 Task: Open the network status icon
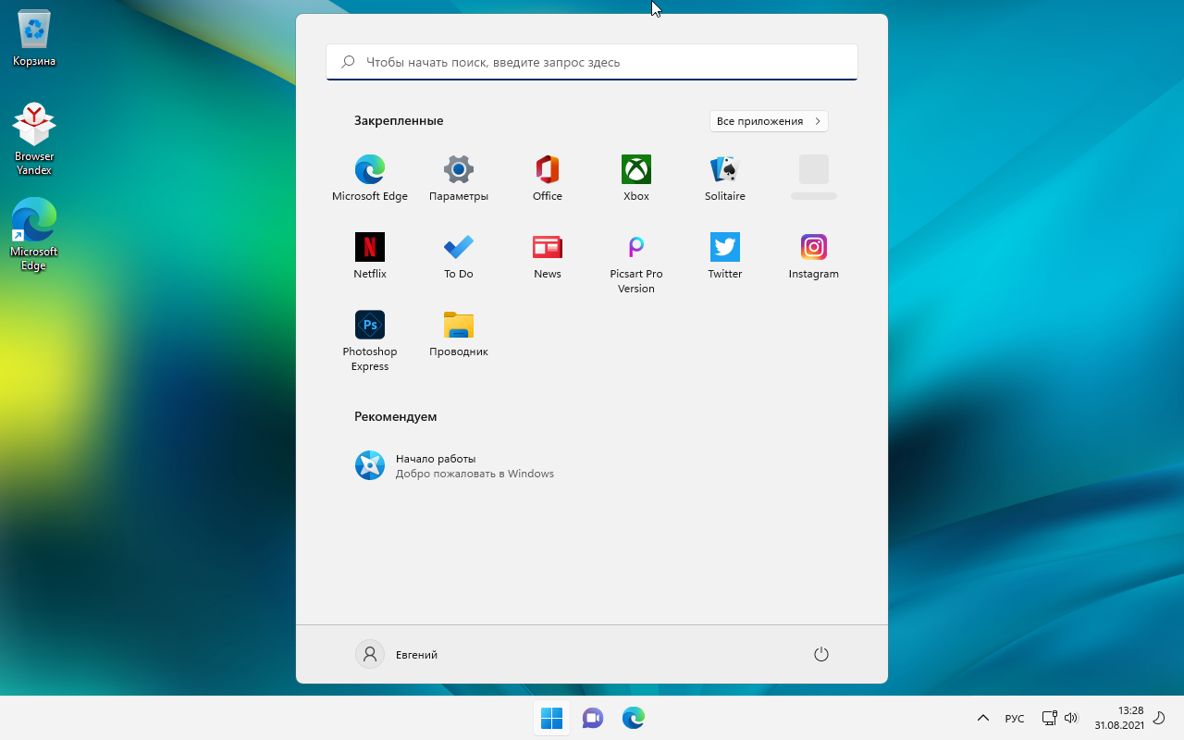point(1049,718)
